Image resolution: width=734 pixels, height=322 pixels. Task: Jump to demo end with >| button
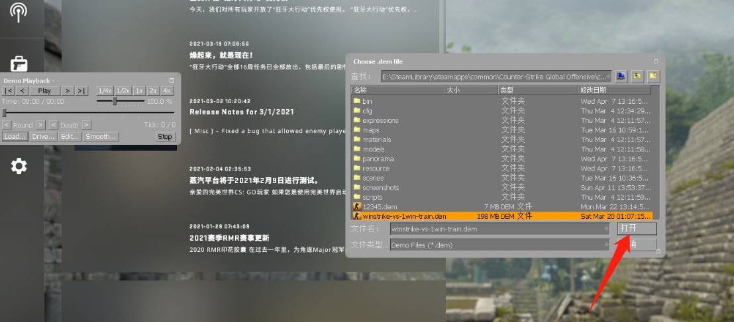pyautogui.click(x=81, y=91)
